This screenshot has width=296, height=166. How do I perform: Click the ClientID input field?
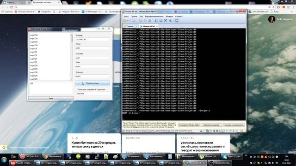tap(92, 58)
